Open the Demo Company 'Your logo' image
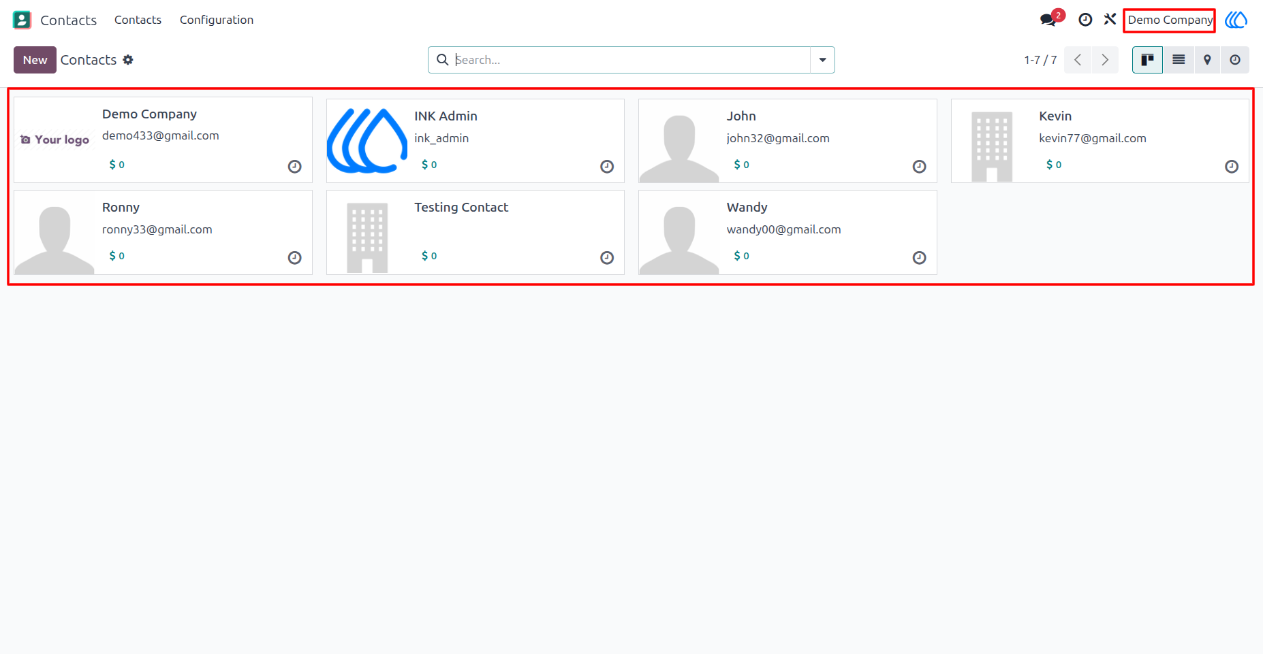This screenshot has width=1263, height=654. point(54,140)
